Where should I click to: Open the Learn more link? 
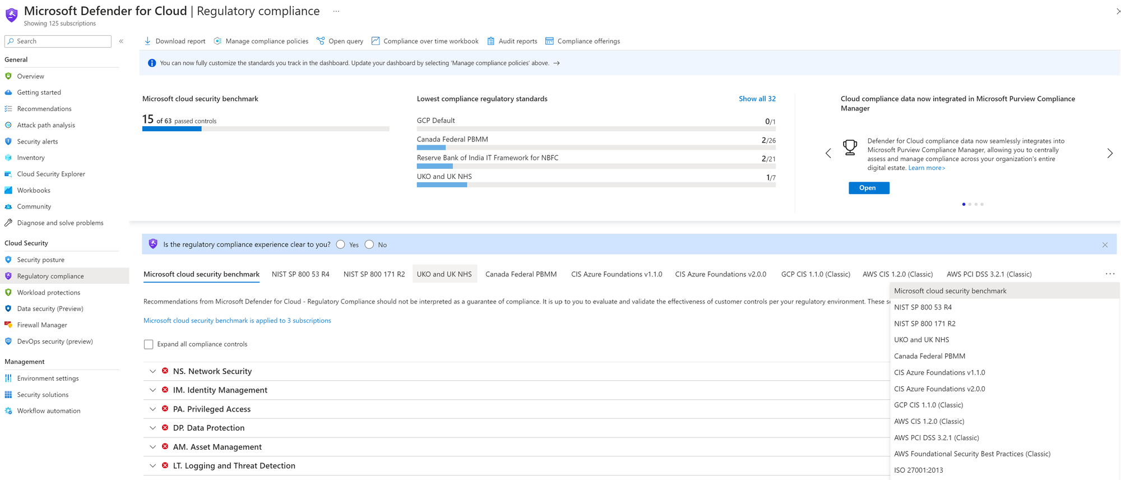pos(927,168)
